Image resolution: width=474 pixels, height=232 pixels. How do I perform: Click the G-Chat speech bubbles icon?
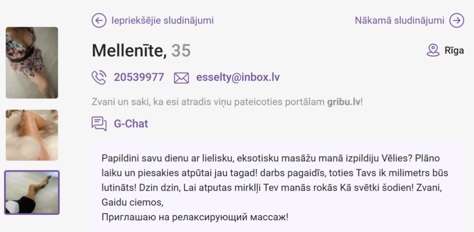99,124
